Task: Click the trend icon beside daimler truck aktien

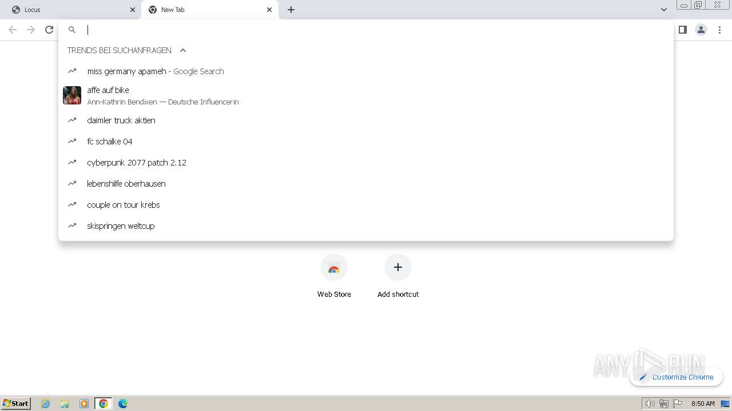Action: (x=72, y=120)
